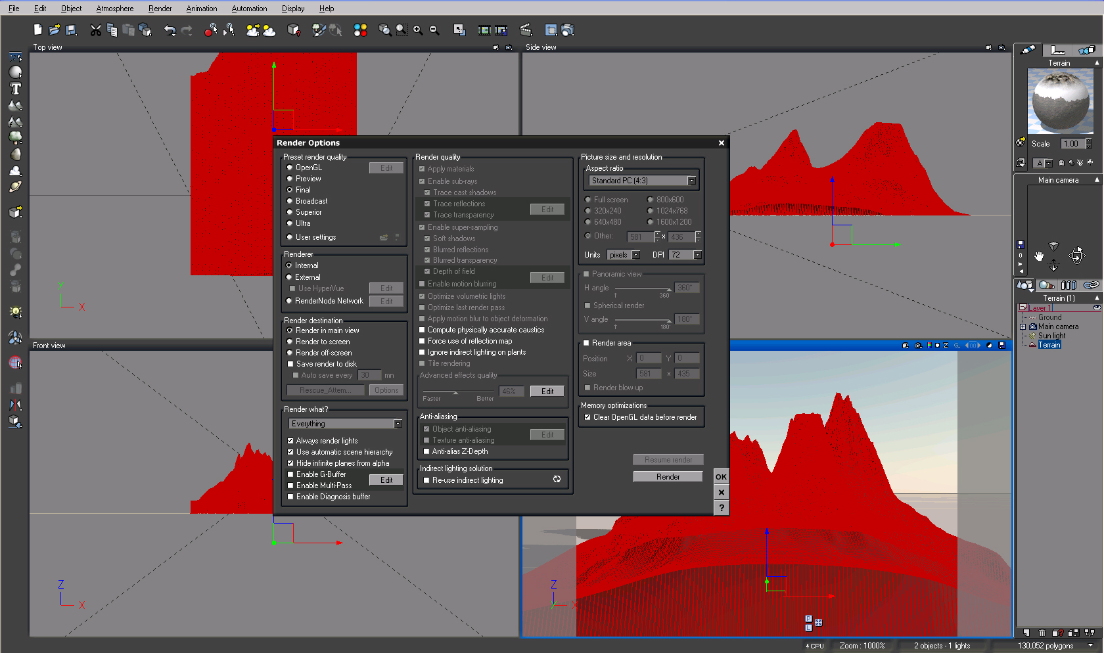Open the Render what Everything dropdown
Viewport: 1104px width, 653px height.
tap(346, 424)
